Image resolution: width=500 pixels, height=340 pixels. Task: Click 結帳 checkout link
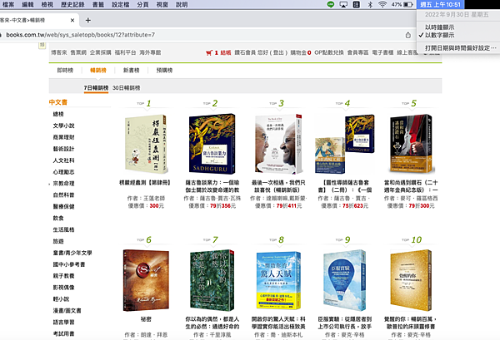(226, 53)
